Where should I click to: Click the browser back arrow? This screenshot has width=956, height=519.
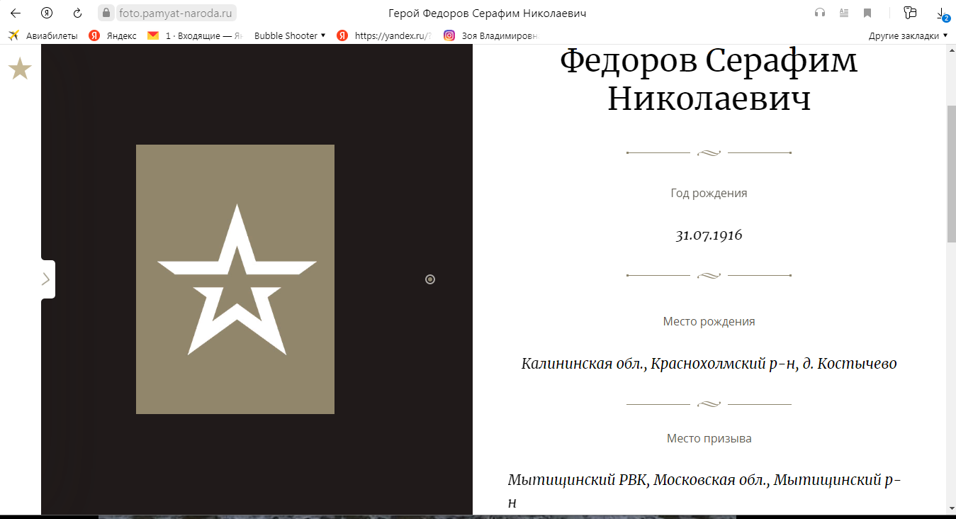point(16,13)
